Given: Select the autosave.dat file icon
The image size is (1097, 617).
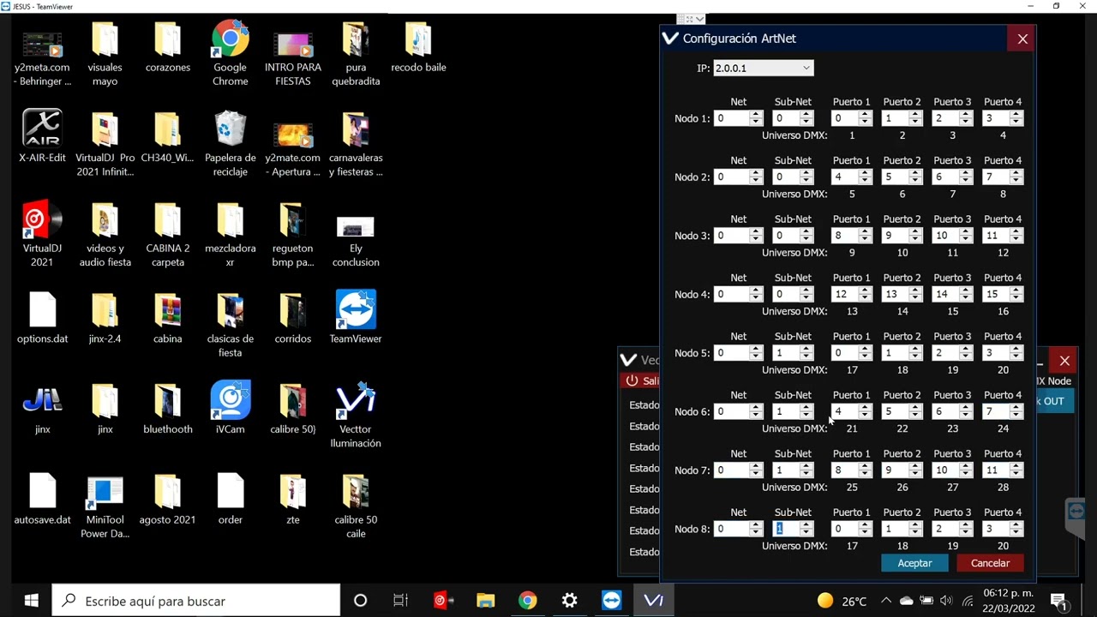Looking at the screenshot, I should coord(42,498).
